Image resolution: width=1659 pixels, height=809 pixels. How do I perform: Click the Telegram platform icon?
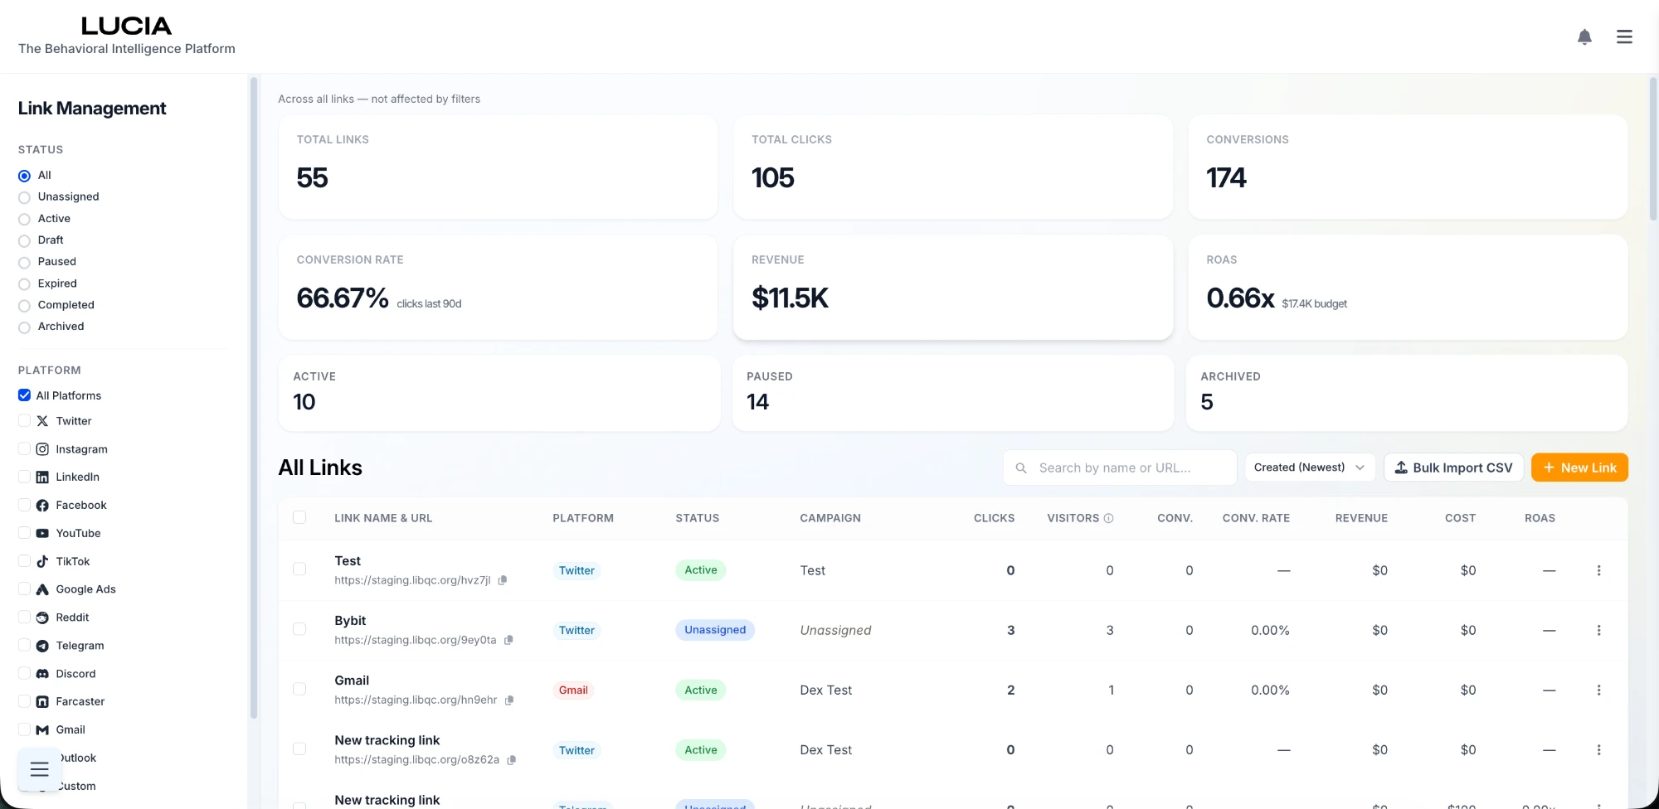(42, 646)
